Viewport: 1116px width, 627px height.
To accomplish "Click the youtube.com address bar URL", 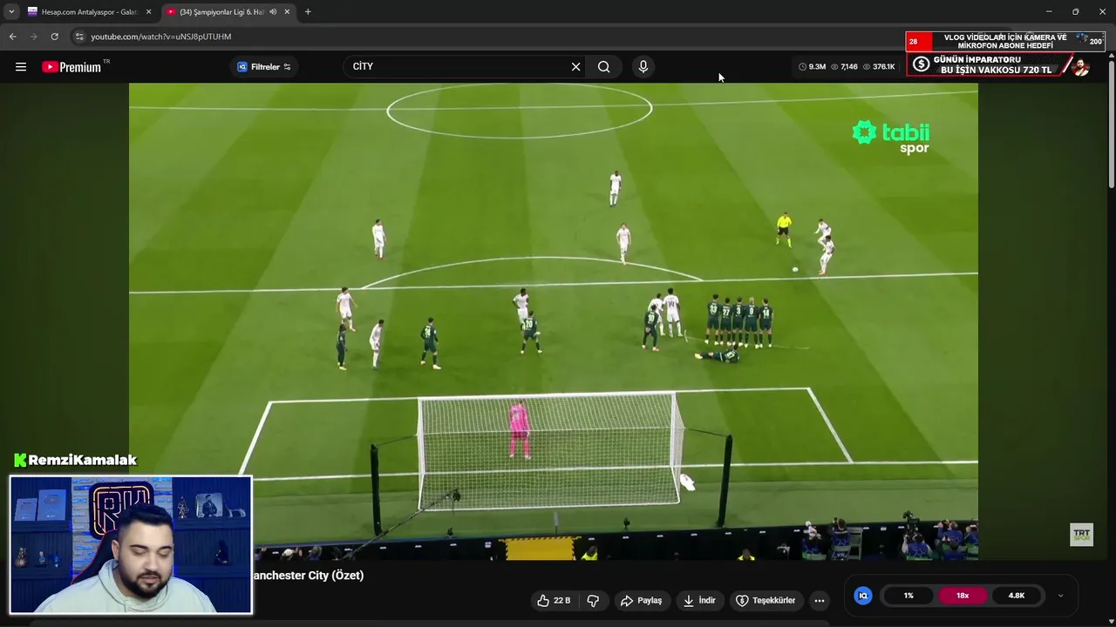I will (161, 37).
